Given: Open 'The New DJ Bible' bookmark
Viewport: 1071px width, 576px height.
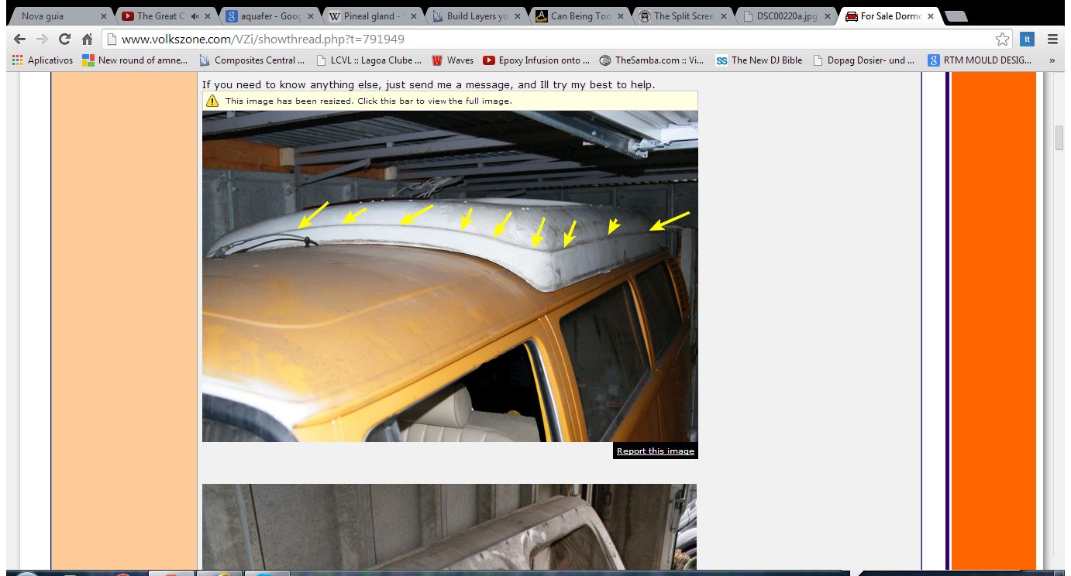Looking at the screenshot, I should tap(759, 60).
